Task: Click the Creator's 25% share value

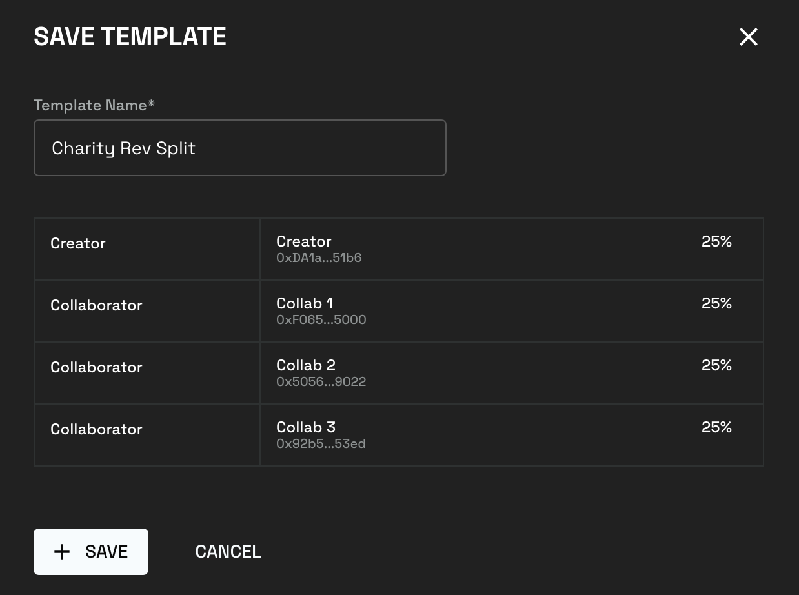Action: (x=716, y=241)
